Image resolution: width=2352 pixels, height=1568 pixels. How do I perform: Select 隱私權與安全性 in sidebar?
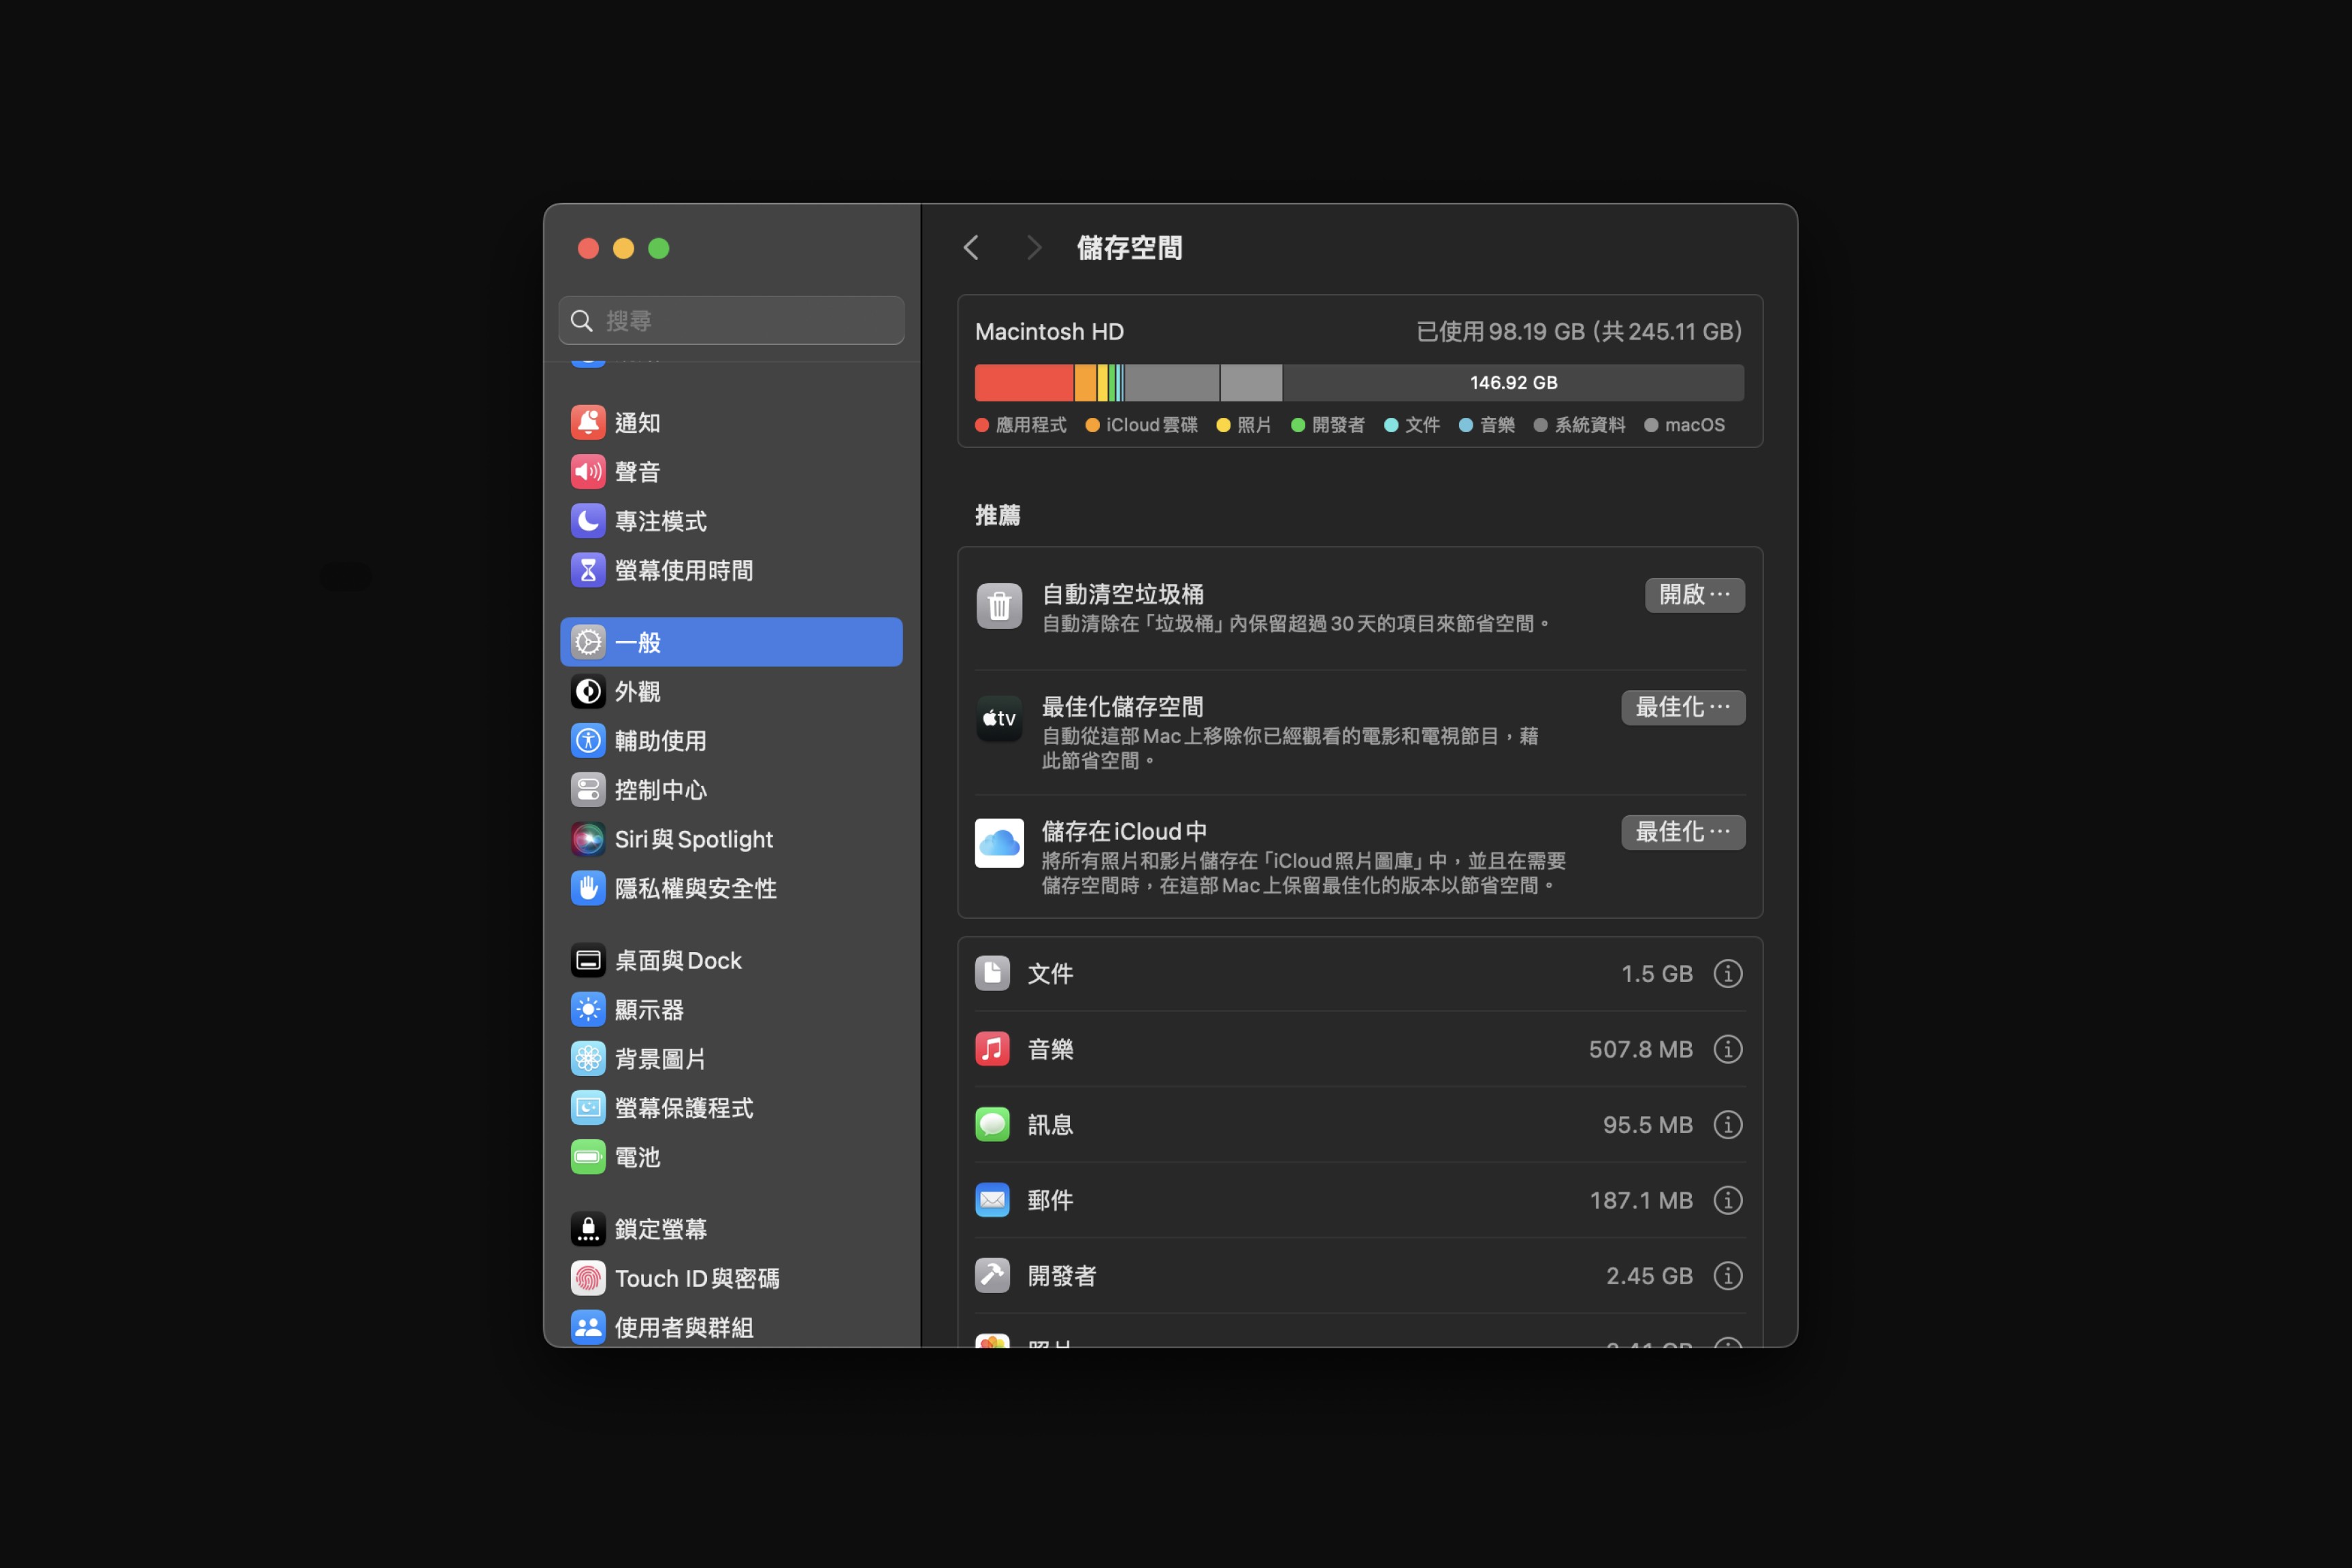(695, 889)
